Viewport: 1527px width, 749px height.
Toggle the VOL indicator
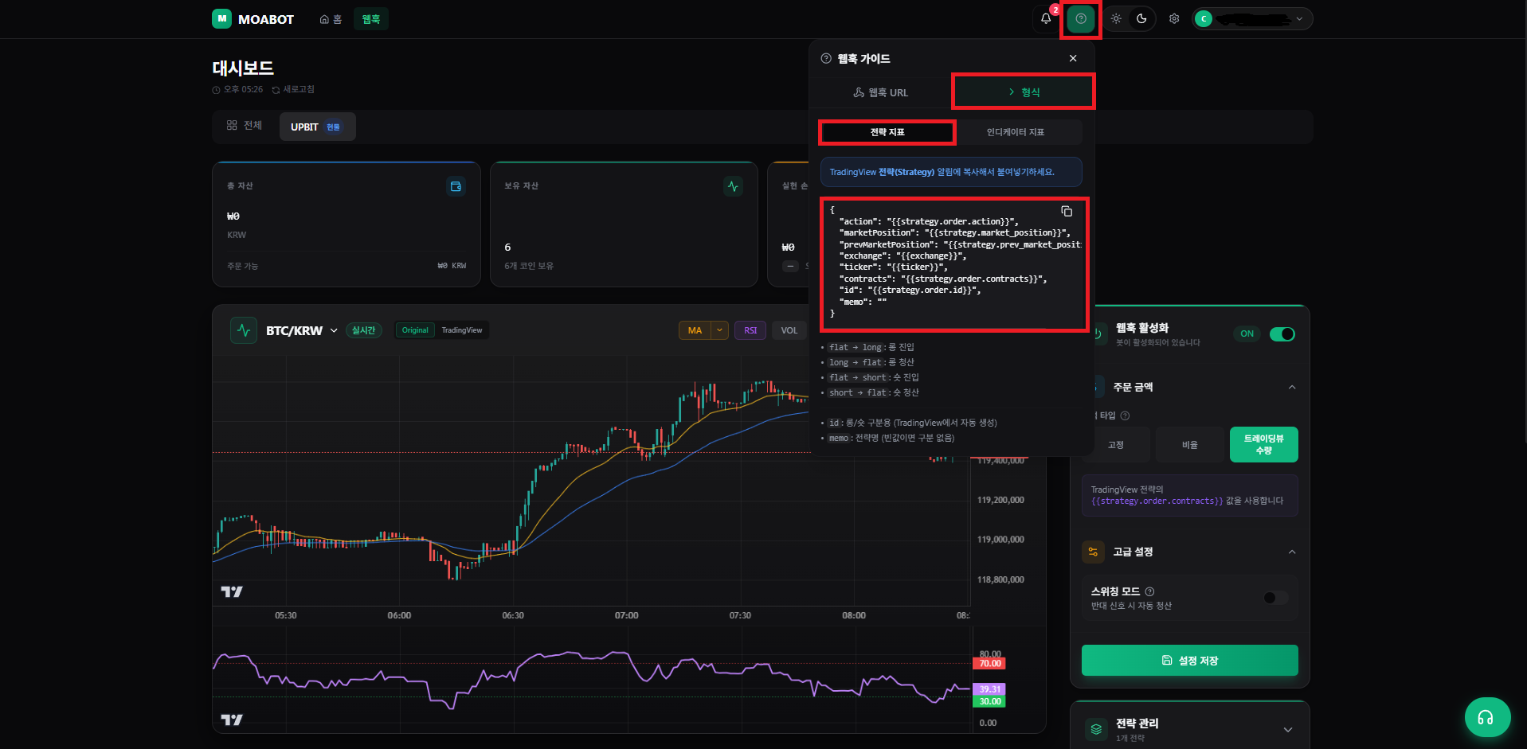click(789, 330)
